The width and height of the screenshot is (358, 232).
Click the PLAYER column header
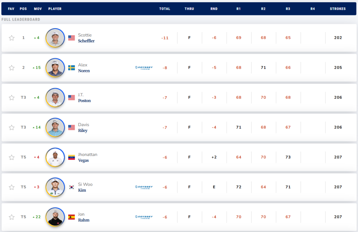(x=55, y=9)
